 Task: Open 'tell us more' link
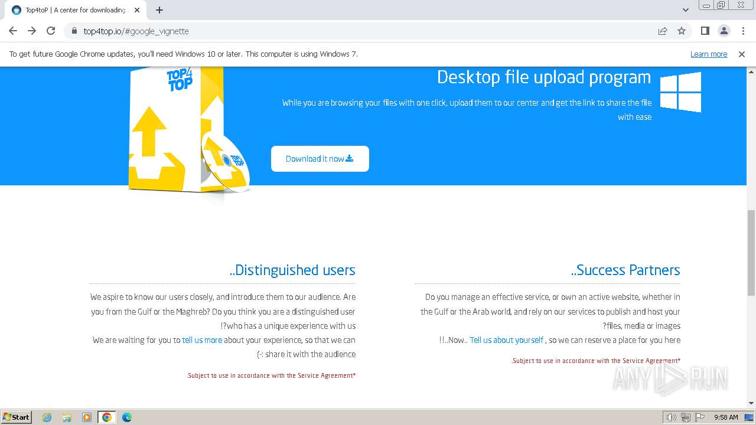pyautogui.click(x=202, y=340)
